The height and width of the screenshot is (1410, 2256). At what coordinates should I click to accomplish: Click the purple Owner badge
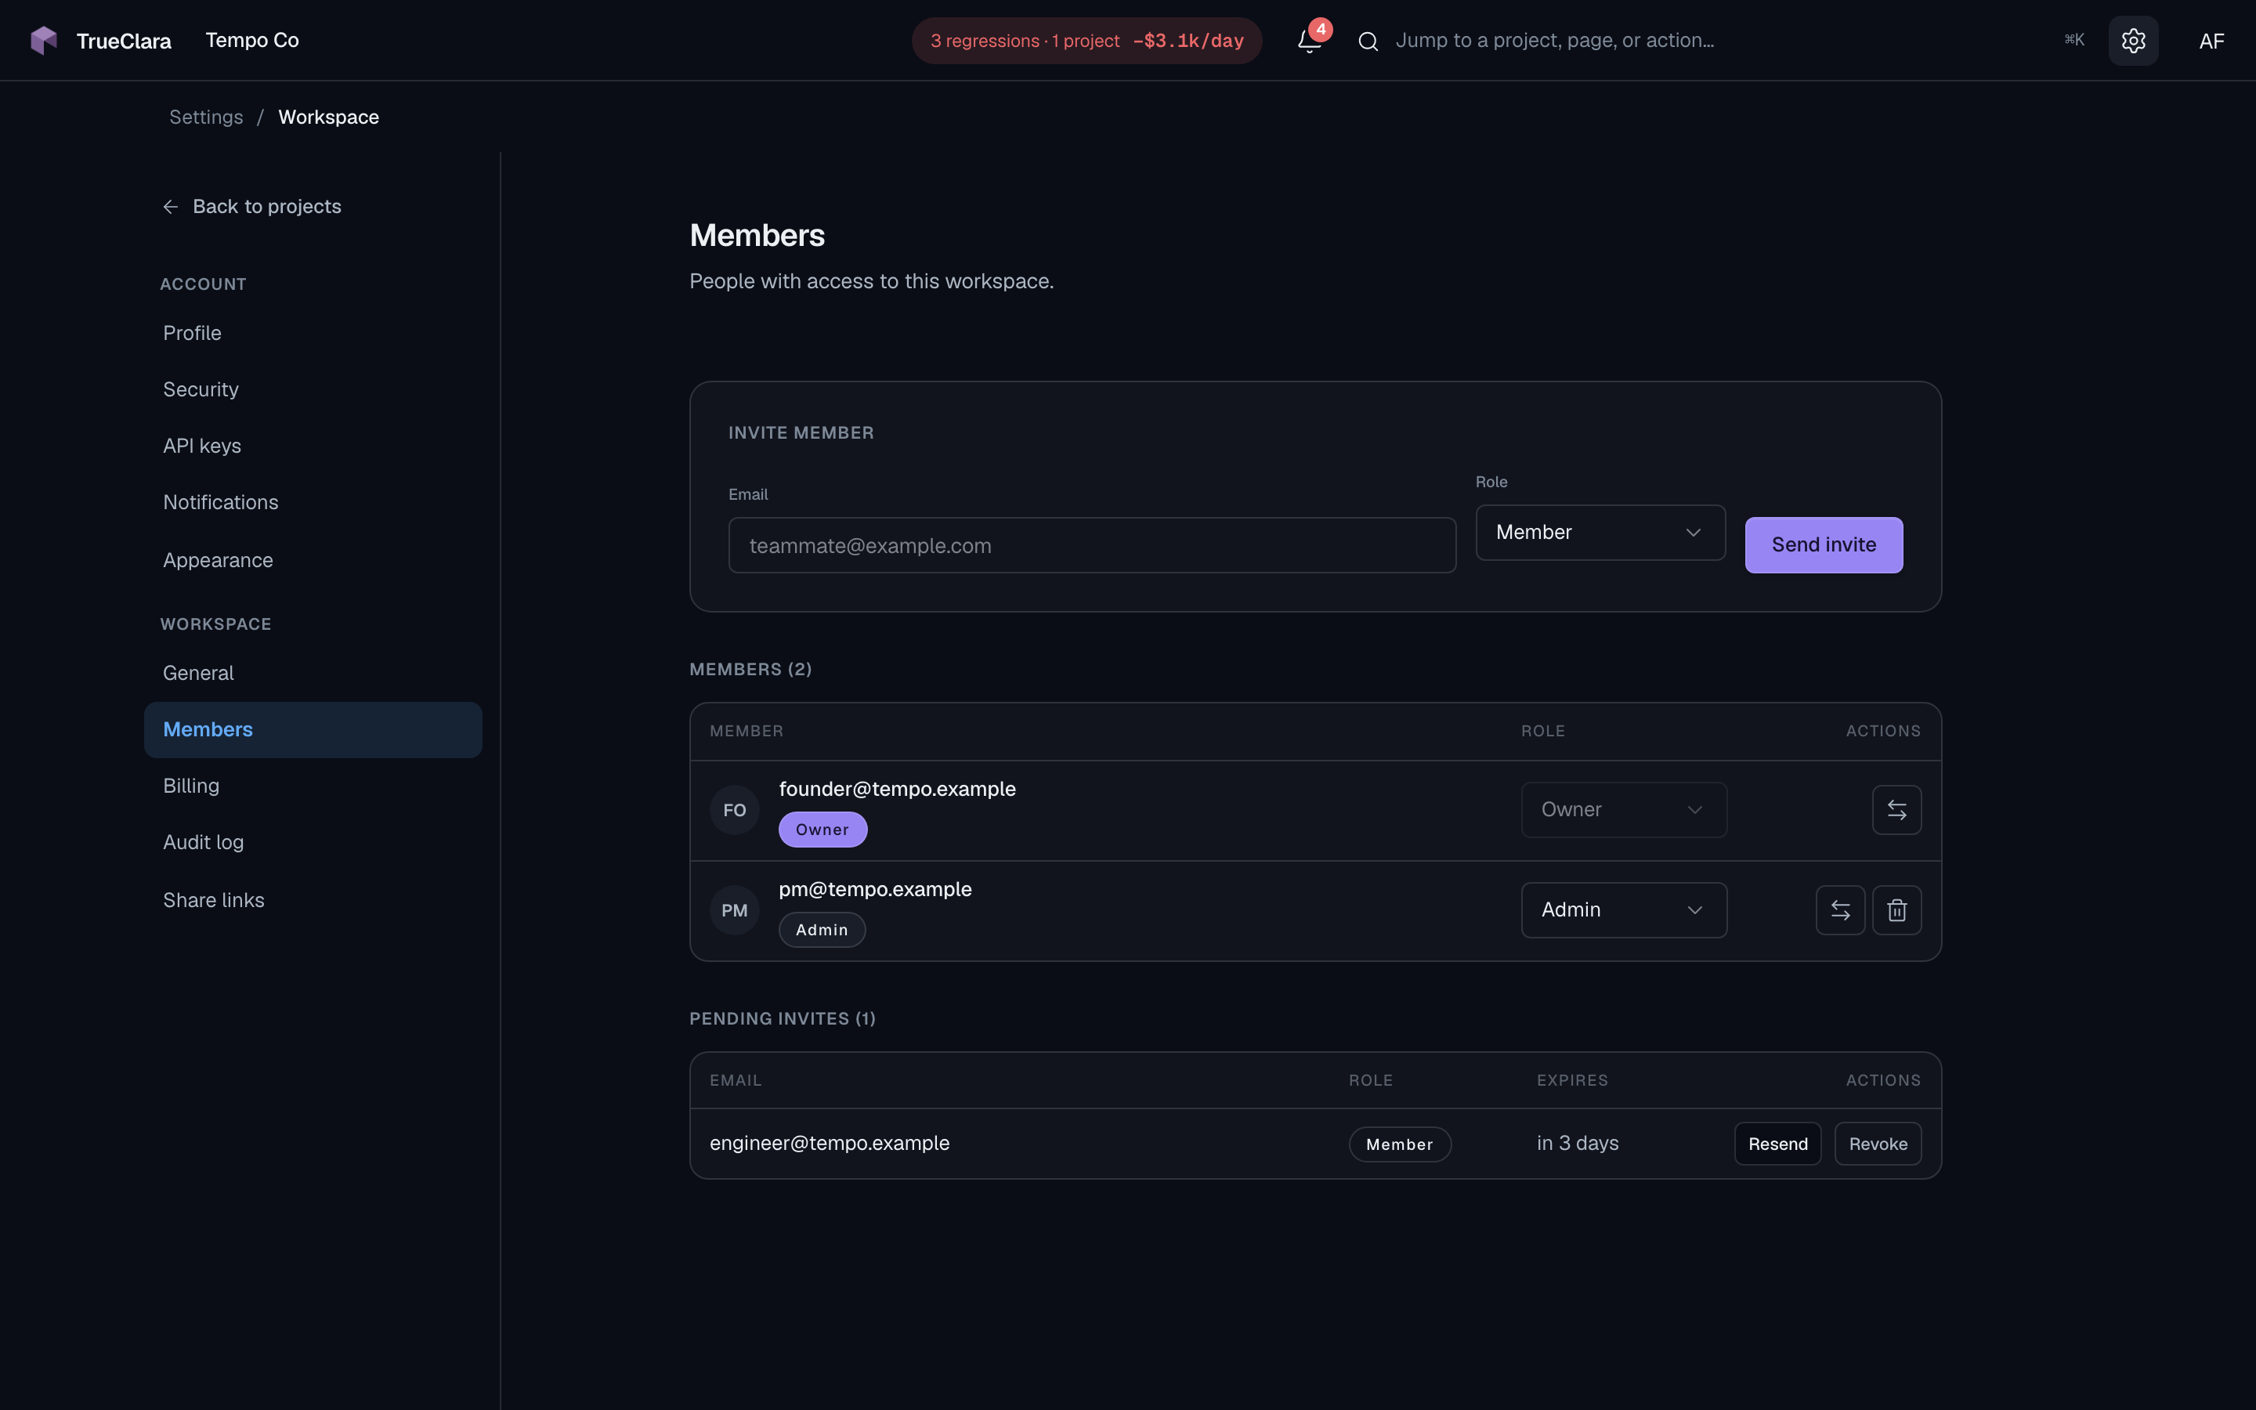(x=822, y=830)
